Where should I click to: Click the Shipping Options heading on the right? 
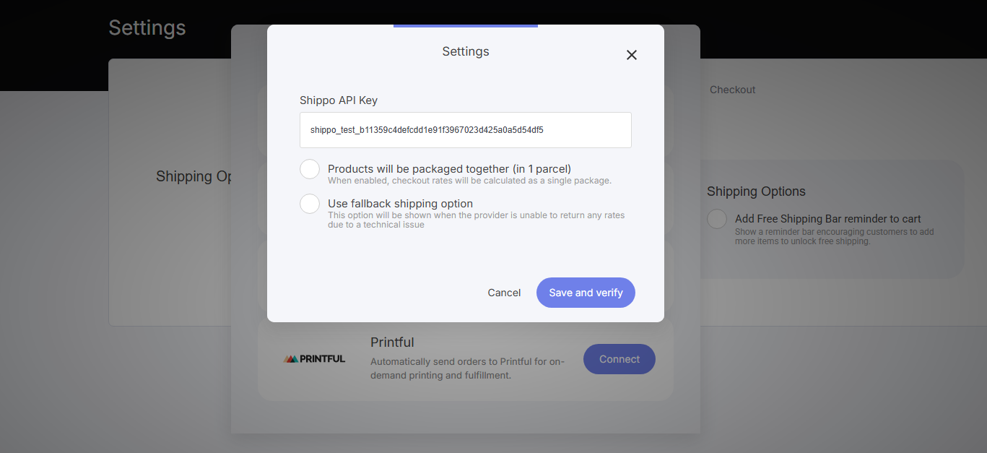756,191
